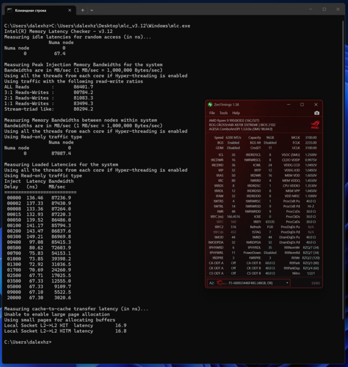Open the terminal profiles dropdown chevron
Viewport: 348px width, 367px height.
point(92,10)
